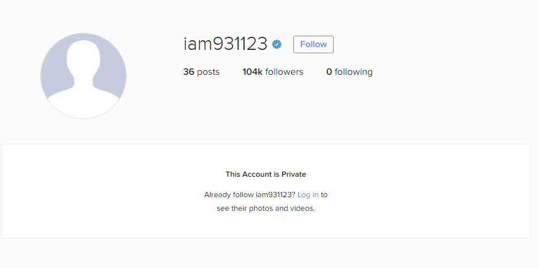Open the default profile avatar picture
The image size is (539, 268).
(x=83, y=76)
